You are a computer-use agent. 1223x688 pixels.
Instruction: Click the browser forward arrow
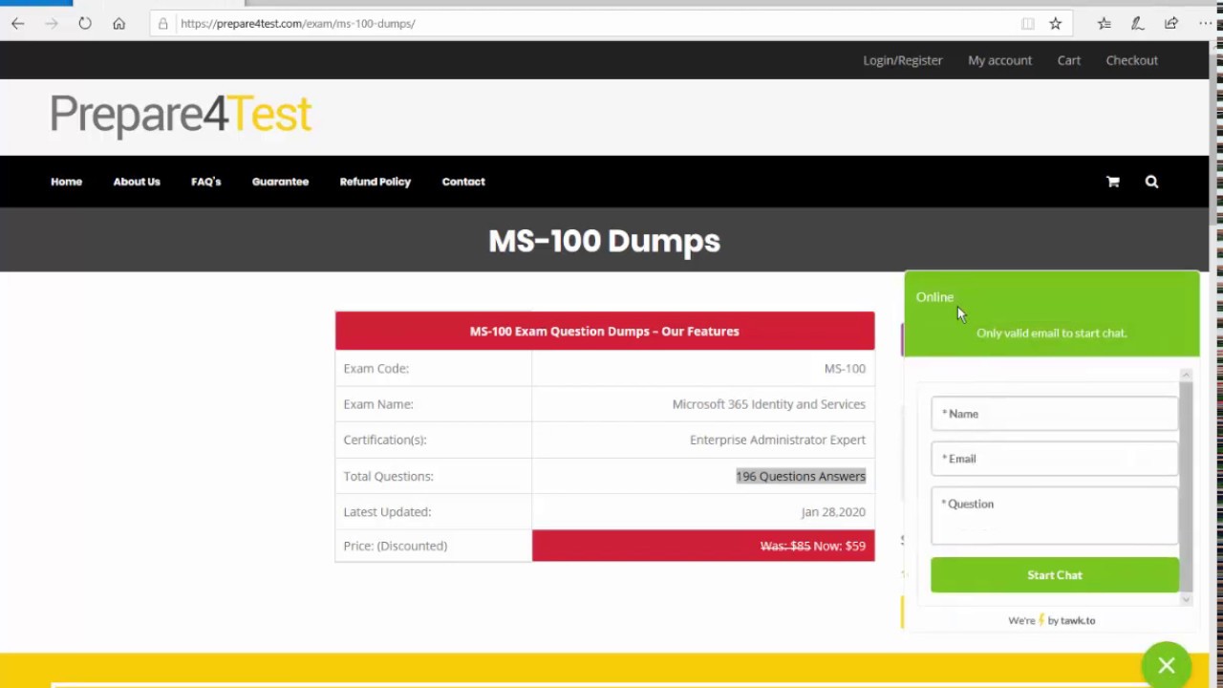(52, 23)
